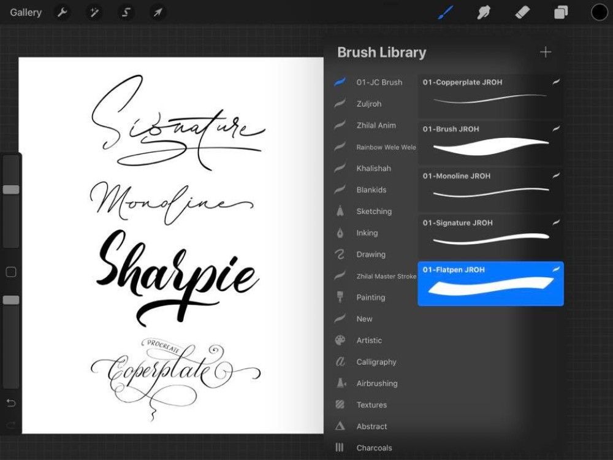
Task: Select the Paint brush tool
Action: [x=445, y=12]
